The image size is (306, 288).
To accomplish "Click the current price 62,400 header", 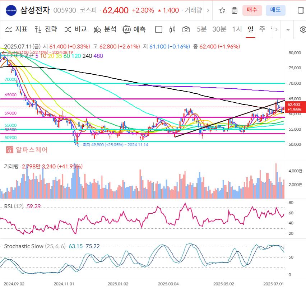I will click(x=116, y=10).
